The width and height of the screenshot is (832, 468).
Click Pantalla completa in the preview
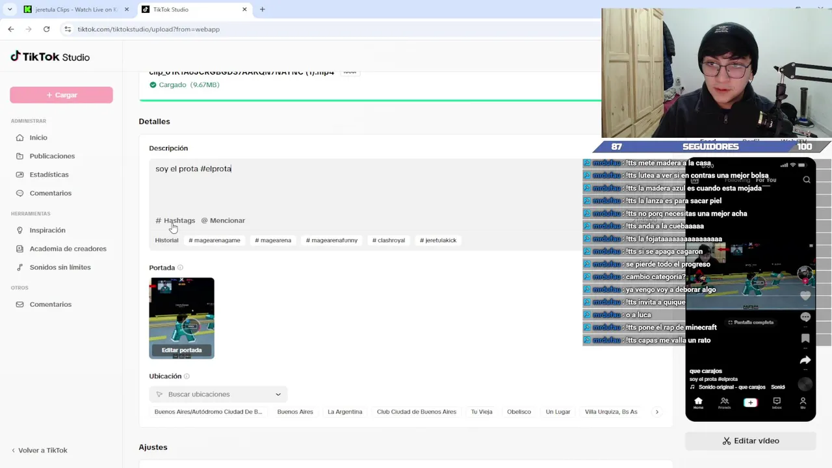(x=751, y=322)
